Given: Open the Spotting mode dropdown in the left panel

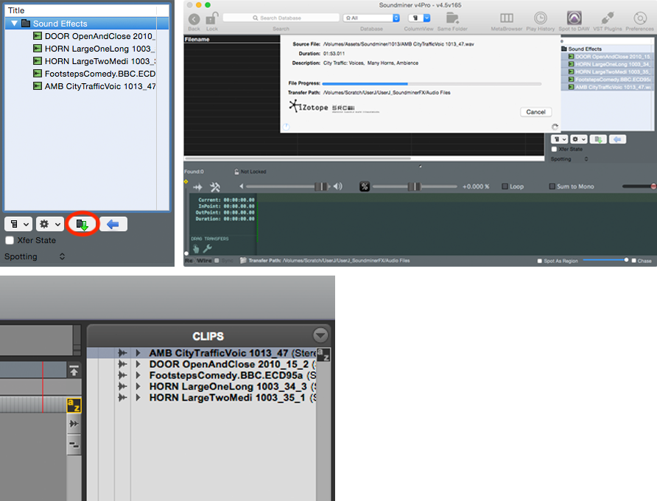Looking at the screenshot, I should click(x=35, y=256).
